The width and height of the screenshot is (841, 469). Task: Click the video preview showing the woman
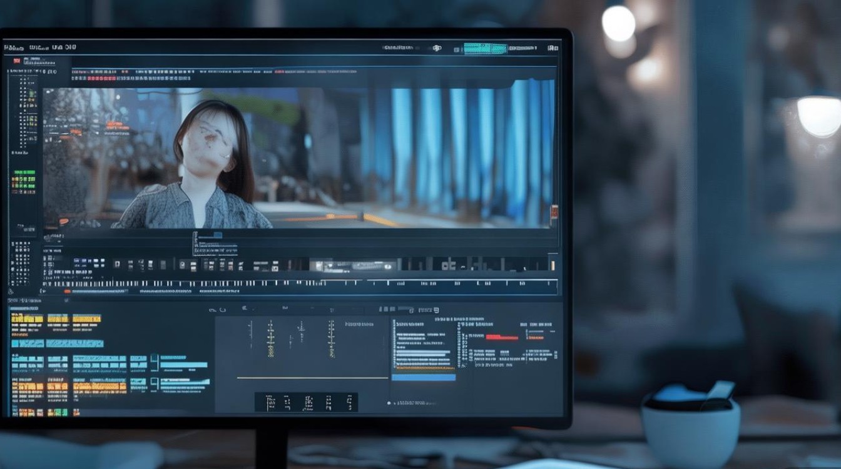(298, 158)
